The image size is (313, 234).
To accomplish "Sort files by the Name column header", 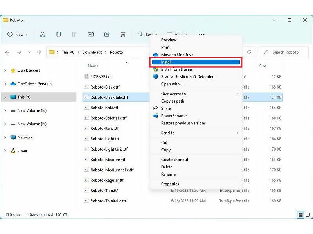I will point(93,66).
